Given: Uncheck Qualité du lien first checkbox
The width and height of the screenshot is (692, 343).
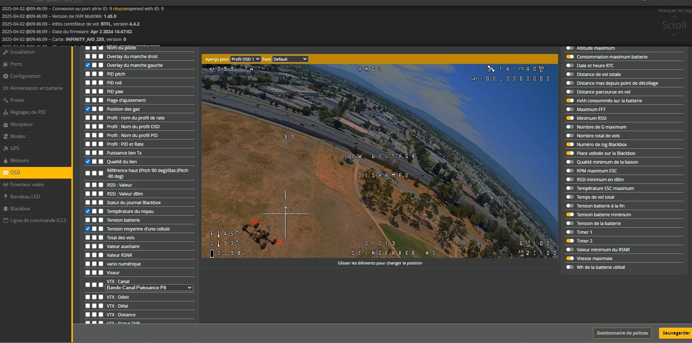Looking at the screenshot, I should [88, 161].
